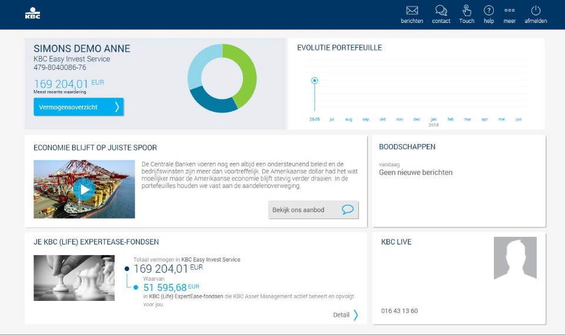Click 'SIMONS DEMO ANNE' account name
Viewport: 565px width, 335px height.
pyautogui.click(x=82, y=49)
